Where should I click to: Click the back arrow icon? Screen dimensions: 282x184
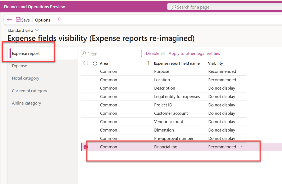point(9,20)
